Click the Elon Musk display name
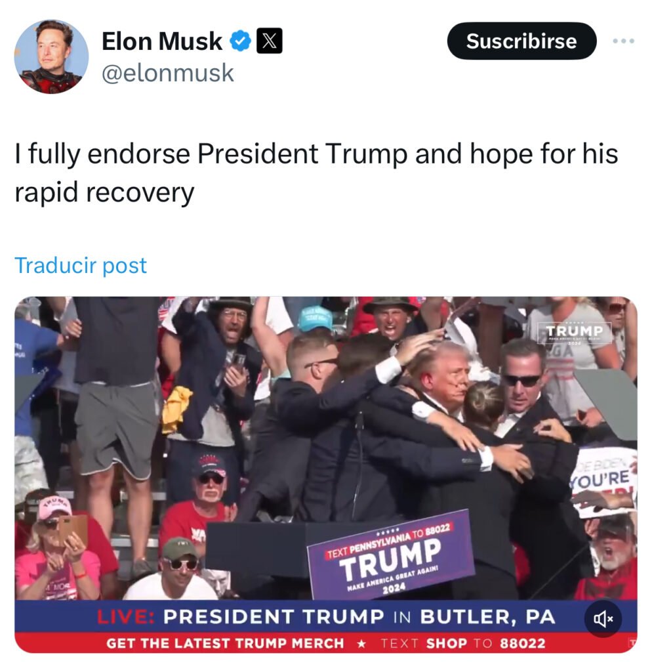This screenshot has width=652, height=672. [162, 41]
